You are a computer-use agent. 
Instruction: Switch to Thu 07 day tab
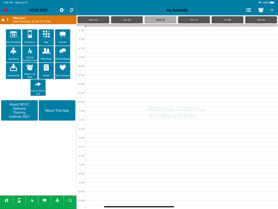click(x=194, y=20)
